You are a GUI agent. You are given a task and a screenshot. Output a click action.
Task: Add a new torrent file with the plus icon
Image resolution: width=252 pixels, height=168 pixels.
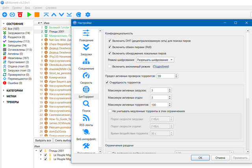pos(4,15)
